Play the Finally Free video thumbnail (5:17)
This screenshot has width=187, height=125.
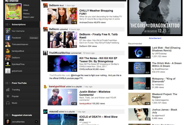click(x=62, y=40)
